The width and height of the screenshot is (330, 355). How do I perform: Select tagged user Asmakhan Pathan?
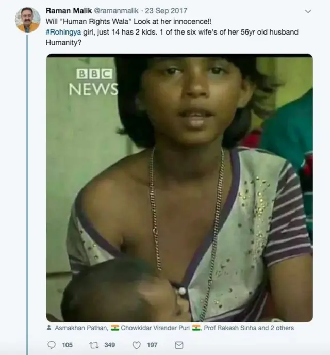(76, 328)
